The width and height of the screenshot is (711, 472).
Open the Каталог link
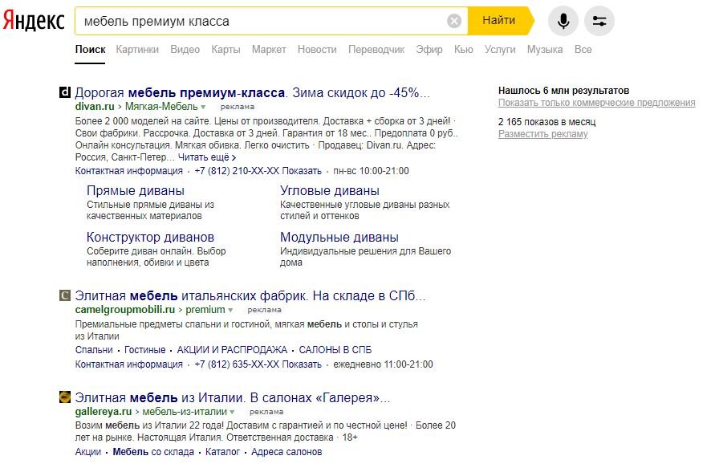coord(222,452)
